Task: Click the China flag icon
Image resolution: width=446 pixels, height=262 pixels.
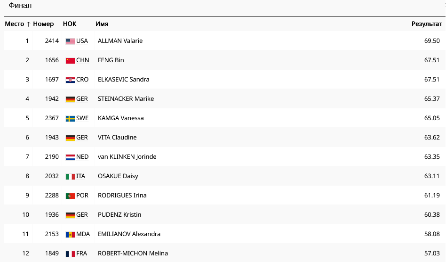Action: [x=70, y=60]
